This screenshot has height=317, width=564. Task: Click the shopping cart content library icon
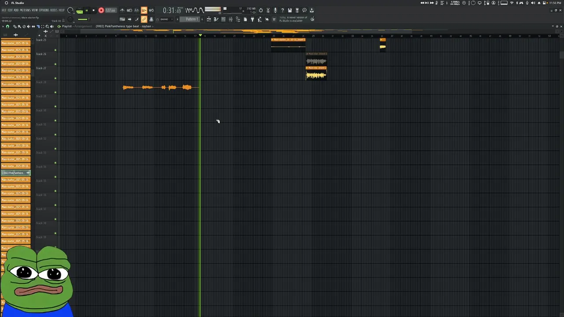pyautogui.click(x=274, y=19)
